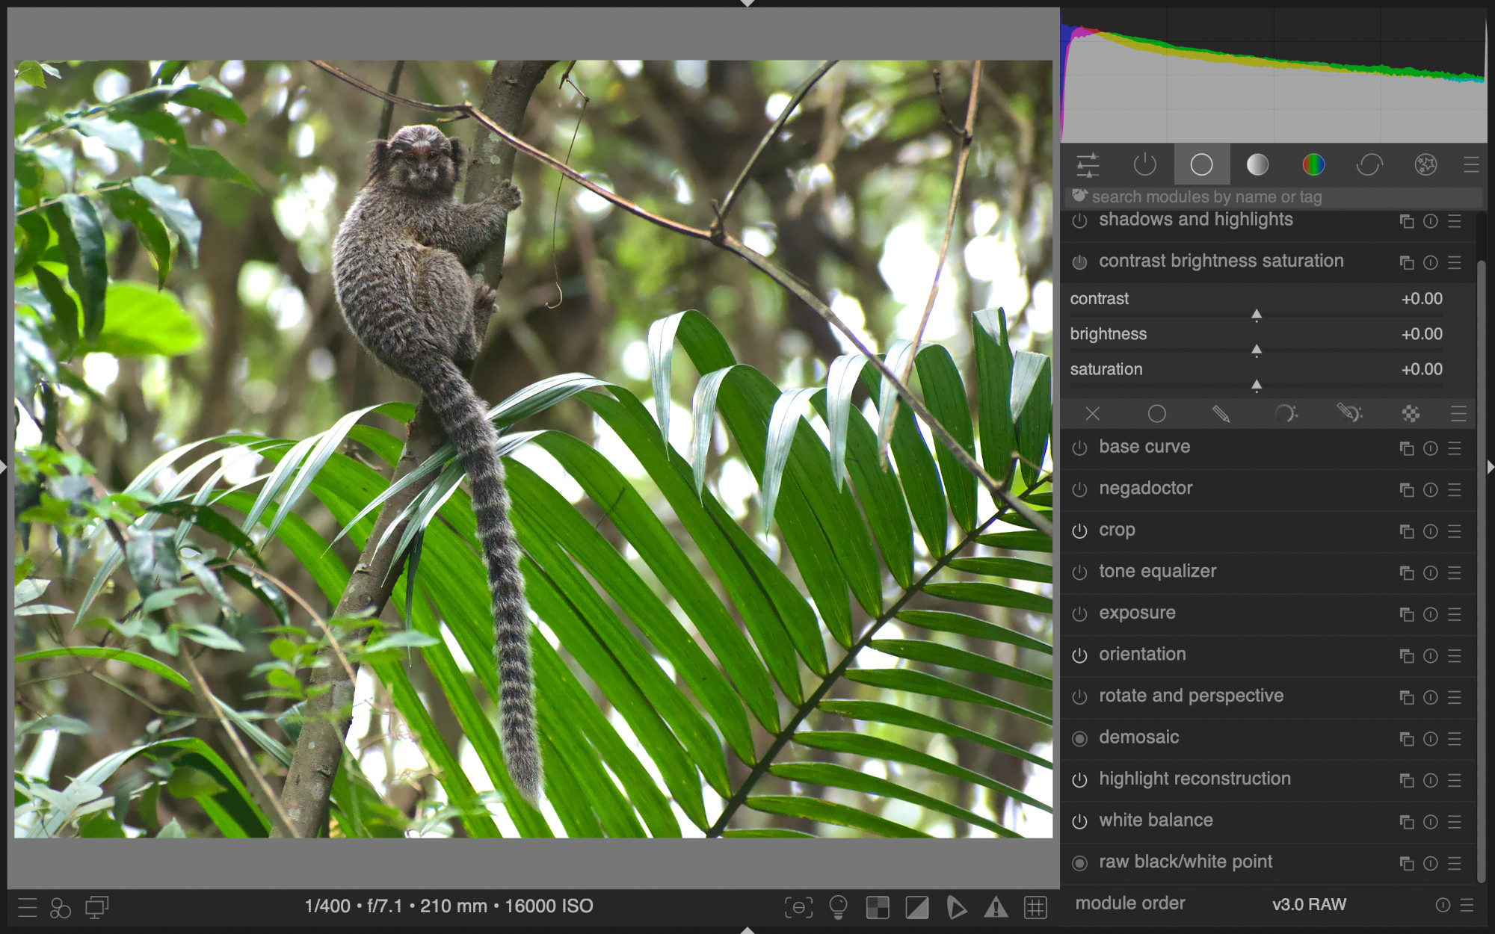The image size is (1495, 934).
Task: Toggle the exposure module power button
Action: pyautogui.click(x=1079, y=612)
